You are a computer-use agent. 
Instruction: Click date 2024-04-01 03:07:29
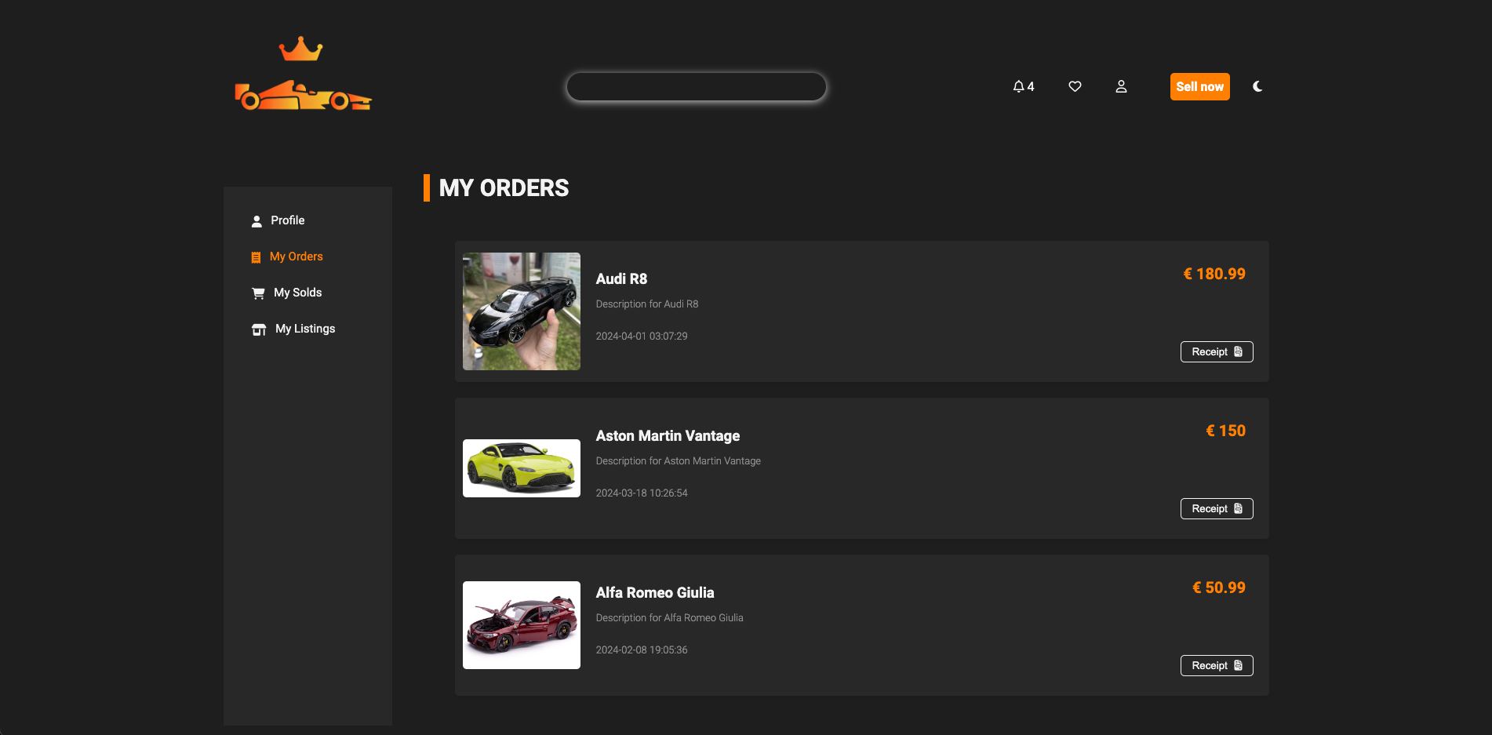642,336
